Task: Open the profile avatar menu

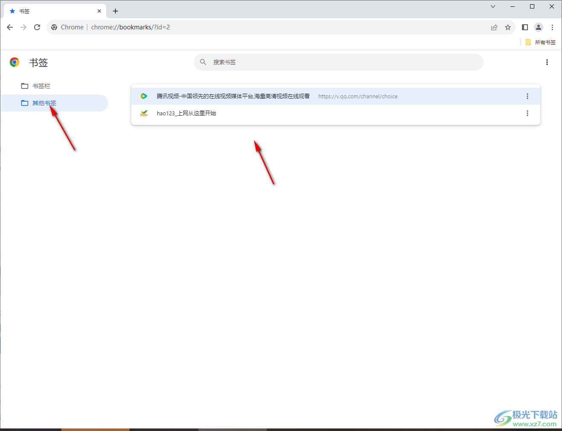Action: coord(539,27)
